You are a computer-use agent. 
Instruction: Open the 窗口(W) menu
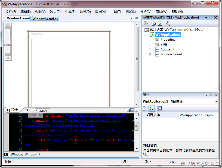(161, 12)
